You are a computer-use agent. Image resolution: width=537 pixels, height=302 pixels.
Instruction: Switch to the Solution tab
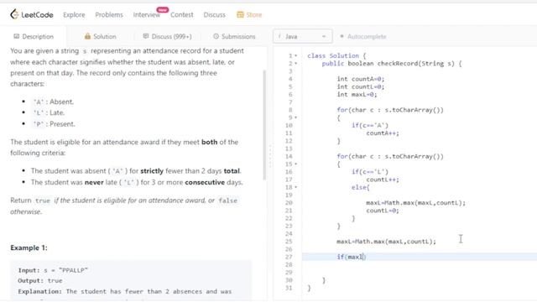click(x=100, y=36)
